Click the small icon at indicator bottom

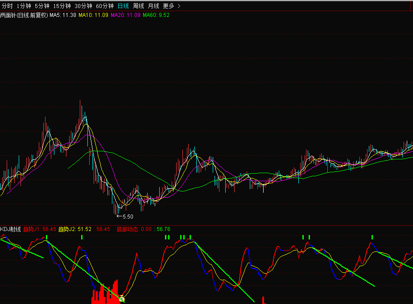coord(122,299)
